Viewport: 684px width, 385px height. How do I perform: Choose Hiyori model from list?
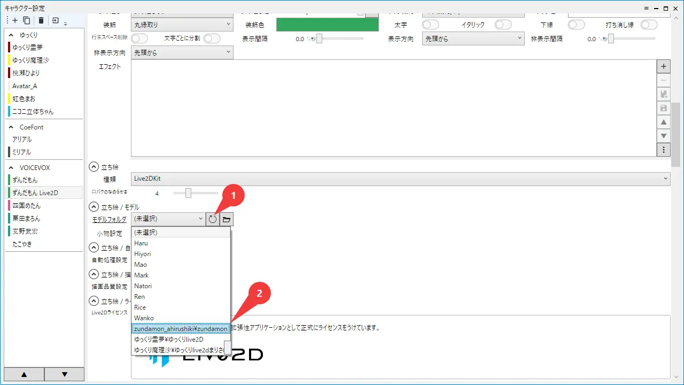click(181, 254)
